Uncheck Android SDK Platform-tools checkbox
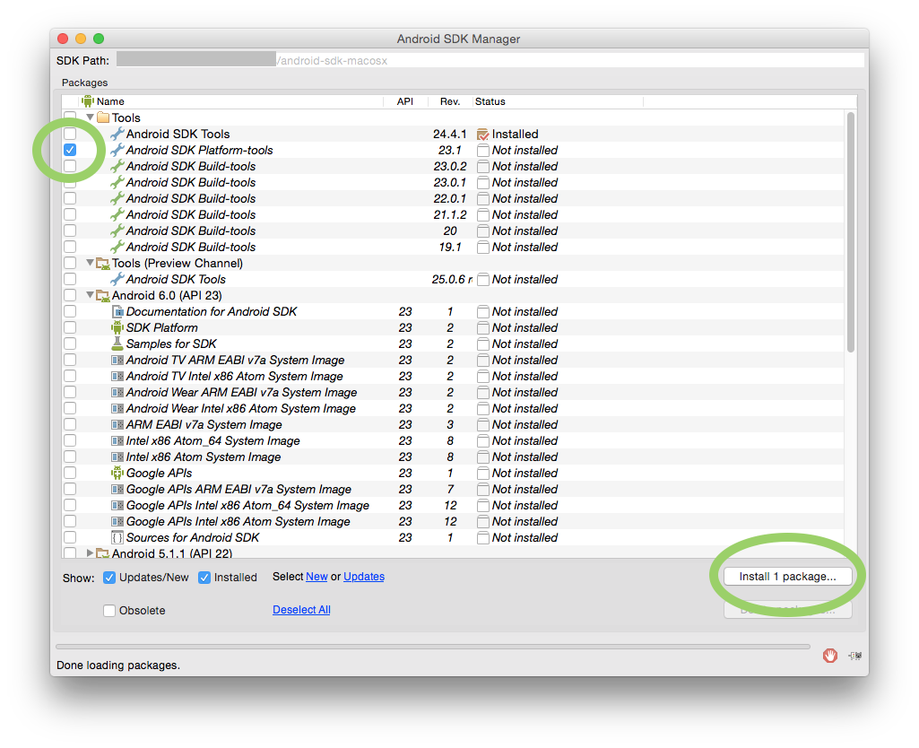Viewport: 919px width, 748px height. coord(70,150)
